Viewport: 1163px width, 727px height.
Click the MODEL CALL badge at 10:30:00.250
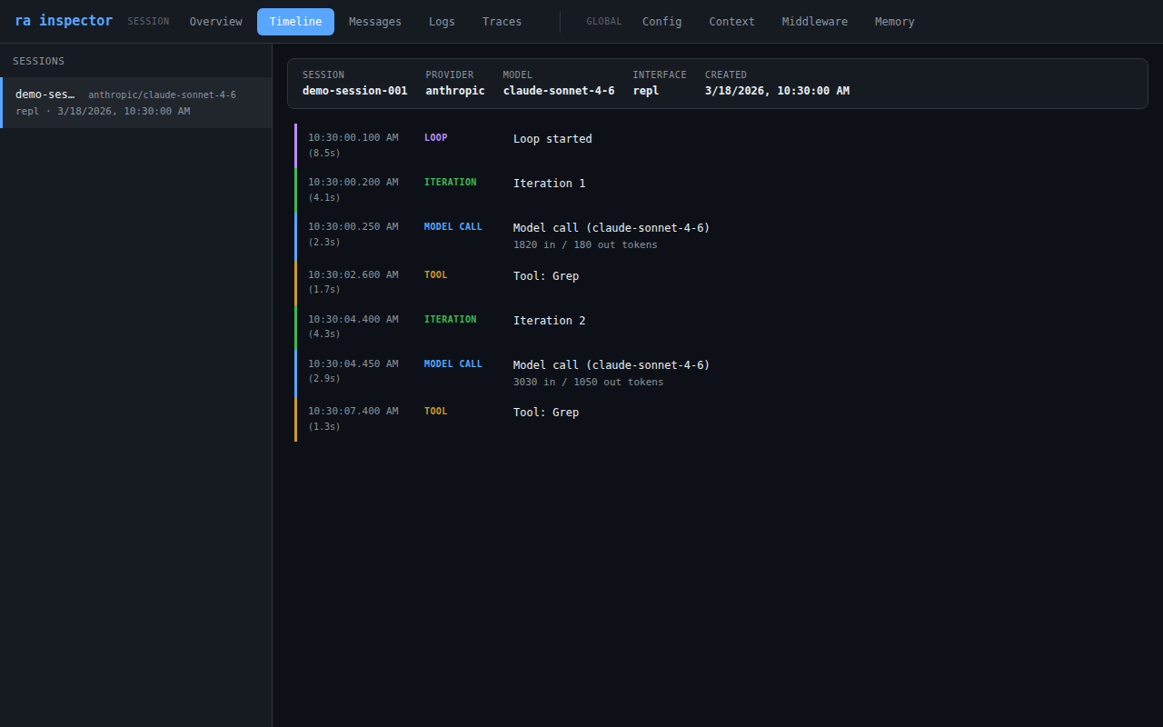pyautogui.click(x=452, y=226)
